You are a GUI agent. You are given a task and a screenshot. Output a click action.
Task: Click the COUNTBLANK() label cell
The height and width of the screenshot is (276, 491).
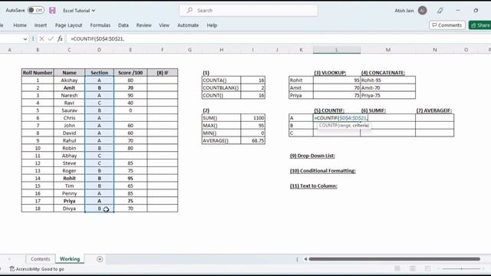click(222, 88)
